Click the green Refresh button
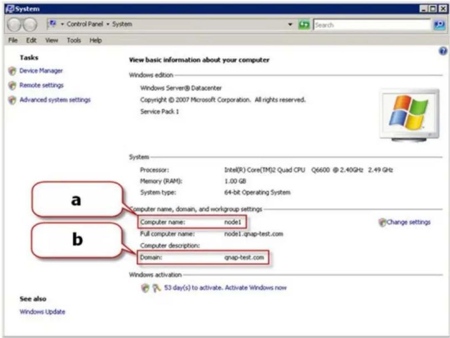The height and width of the screenshot is (338, 450). click(x=304, y=25)
